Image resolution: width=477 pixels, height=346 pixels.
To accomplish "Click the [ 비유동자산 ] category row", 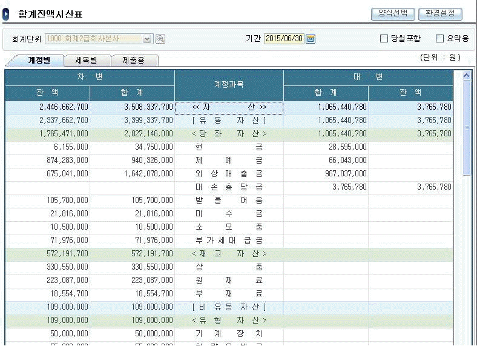I will click(x=229, y=307).
